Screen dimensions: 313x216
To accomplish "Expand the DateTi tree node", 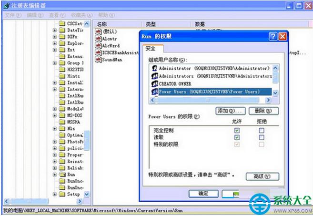I will click(55, 30).
